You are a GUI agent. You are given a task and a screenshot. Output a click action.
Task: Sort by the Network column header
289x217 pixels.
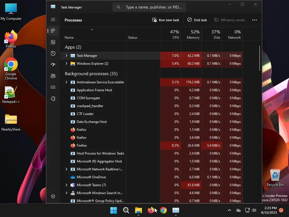click(233, 34)
